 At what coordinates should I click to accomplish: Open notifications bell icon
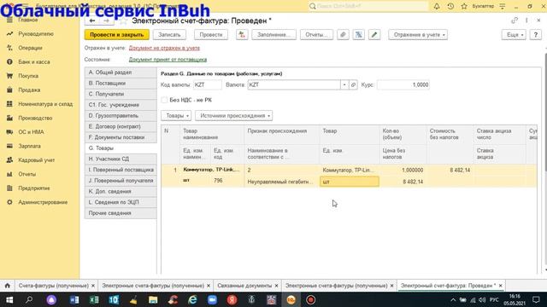(x=437, y=6)
